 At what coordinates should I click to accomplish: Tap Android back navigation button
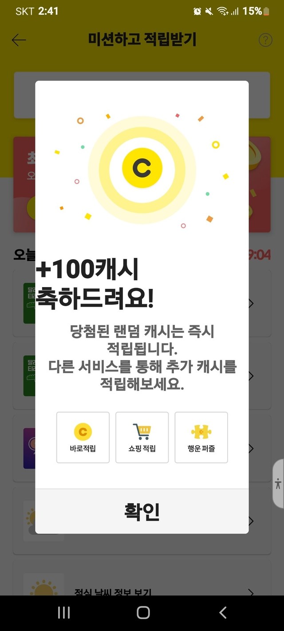[223, 613]
